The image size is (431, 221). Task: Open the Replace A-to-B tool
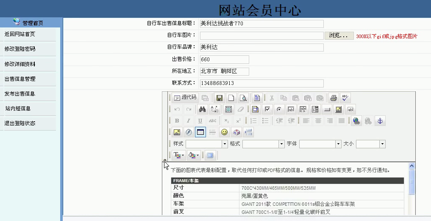pos(214,109)
